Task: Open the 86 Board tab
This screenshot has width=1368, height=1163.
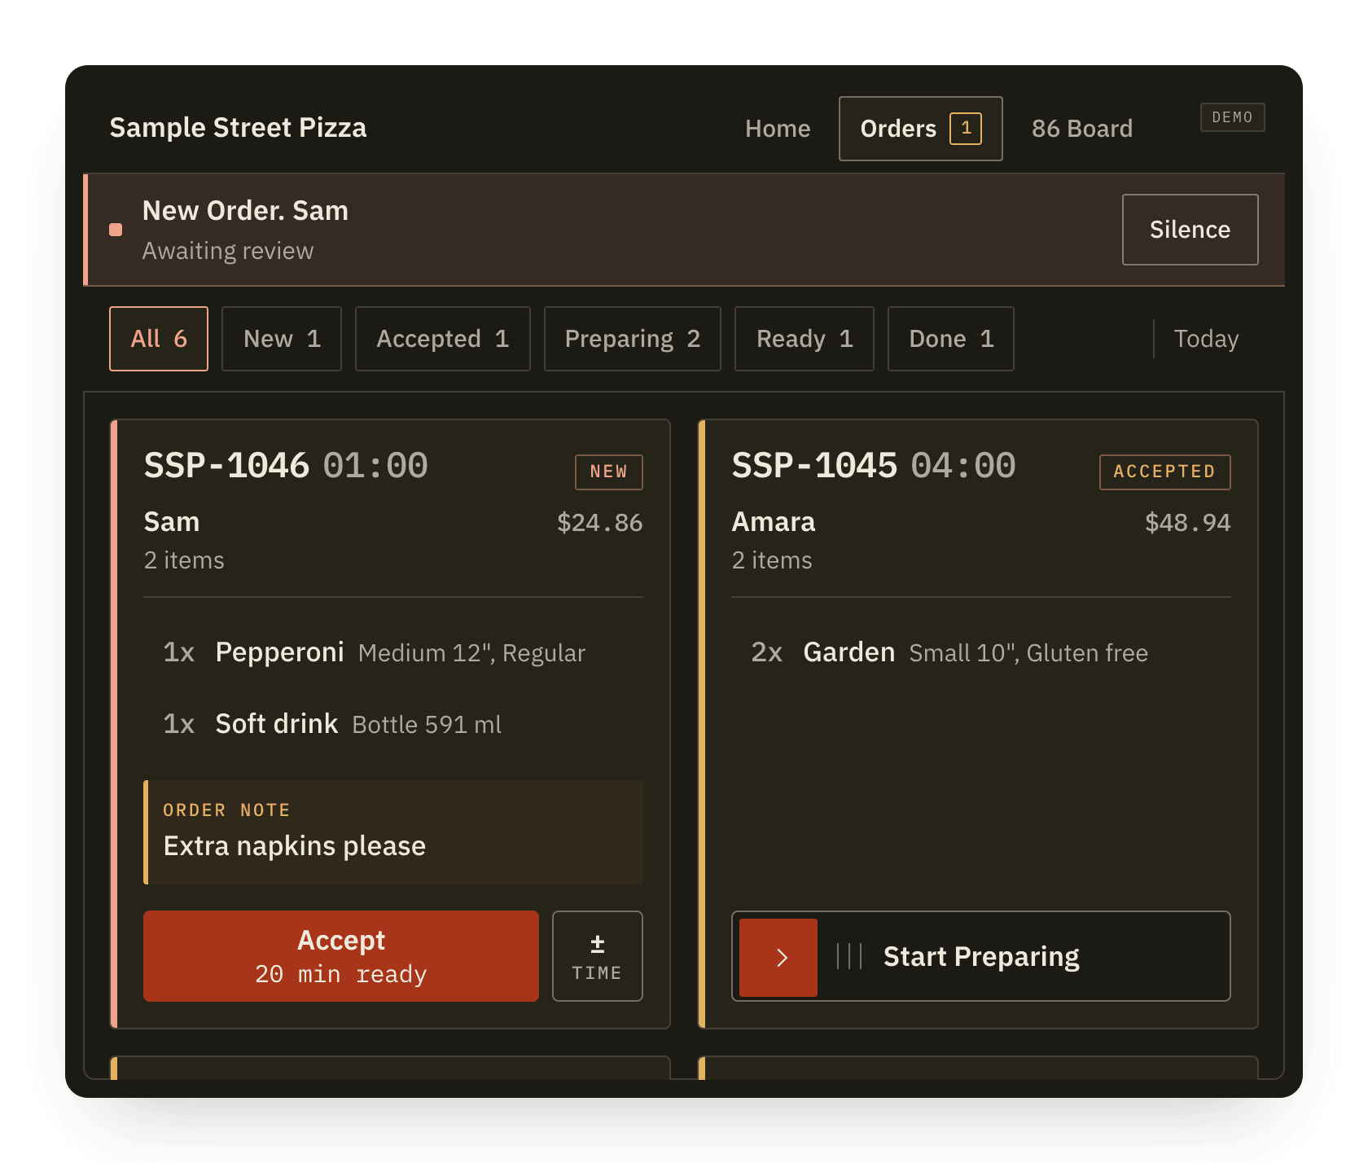Action: (1082, 129)
